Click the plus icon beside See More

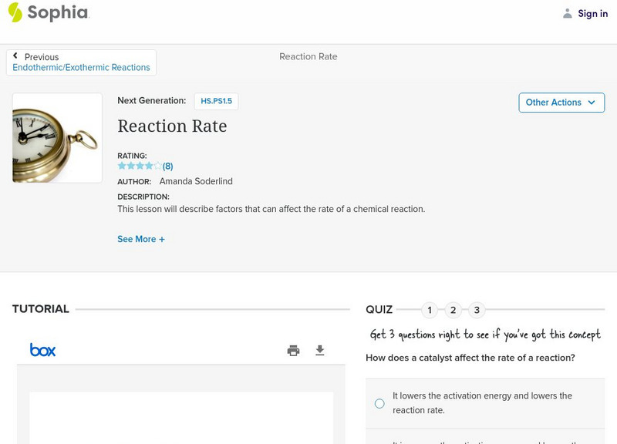click(x=162, y=240)
